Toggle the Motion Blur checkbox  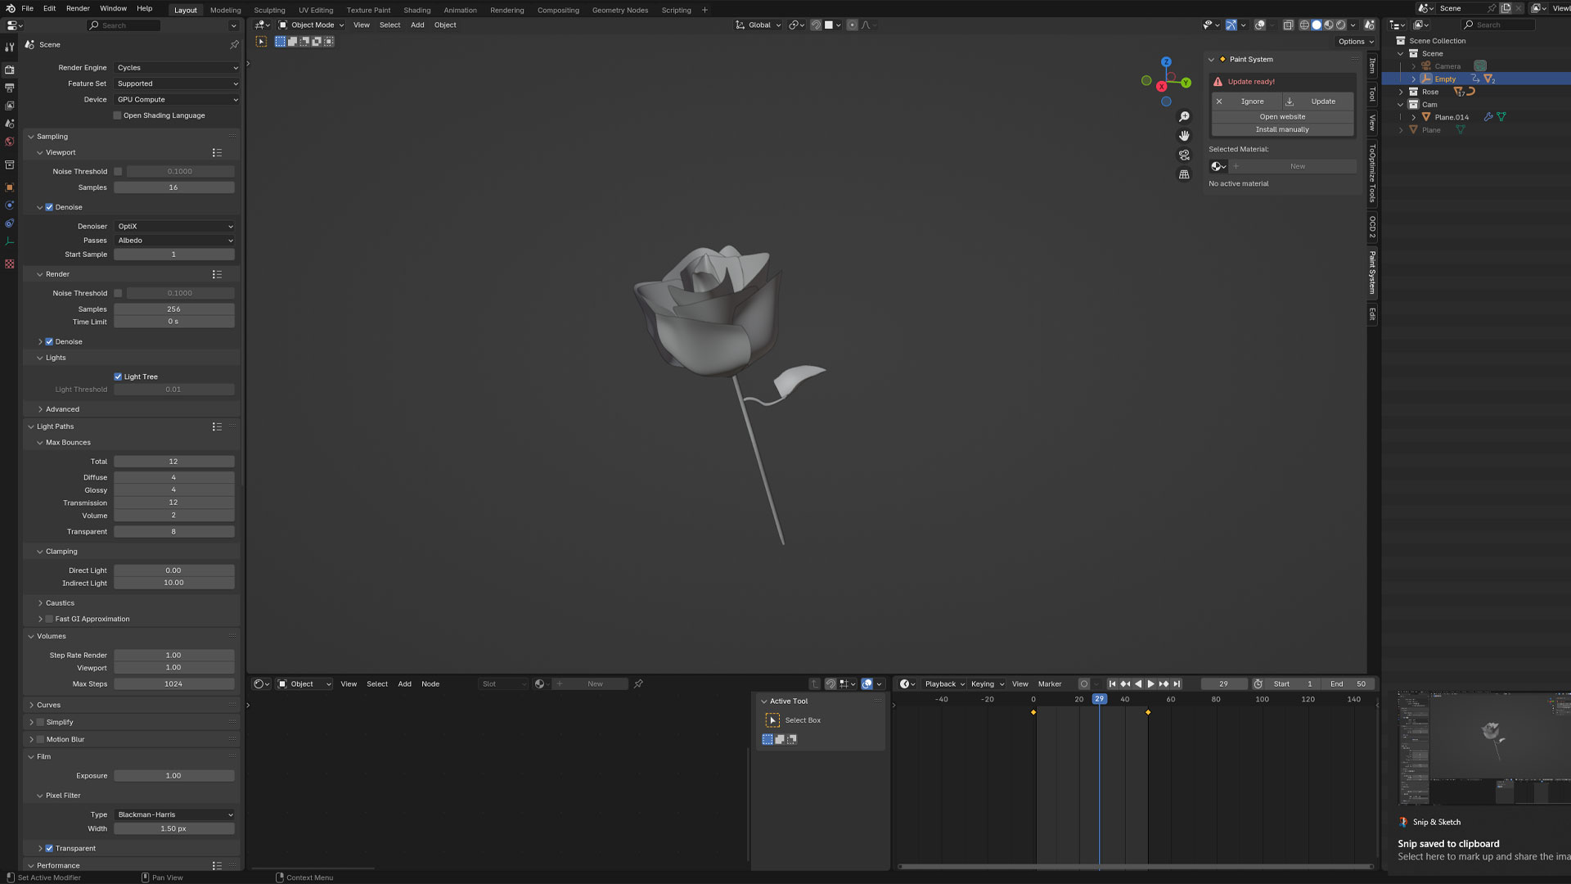40,740
